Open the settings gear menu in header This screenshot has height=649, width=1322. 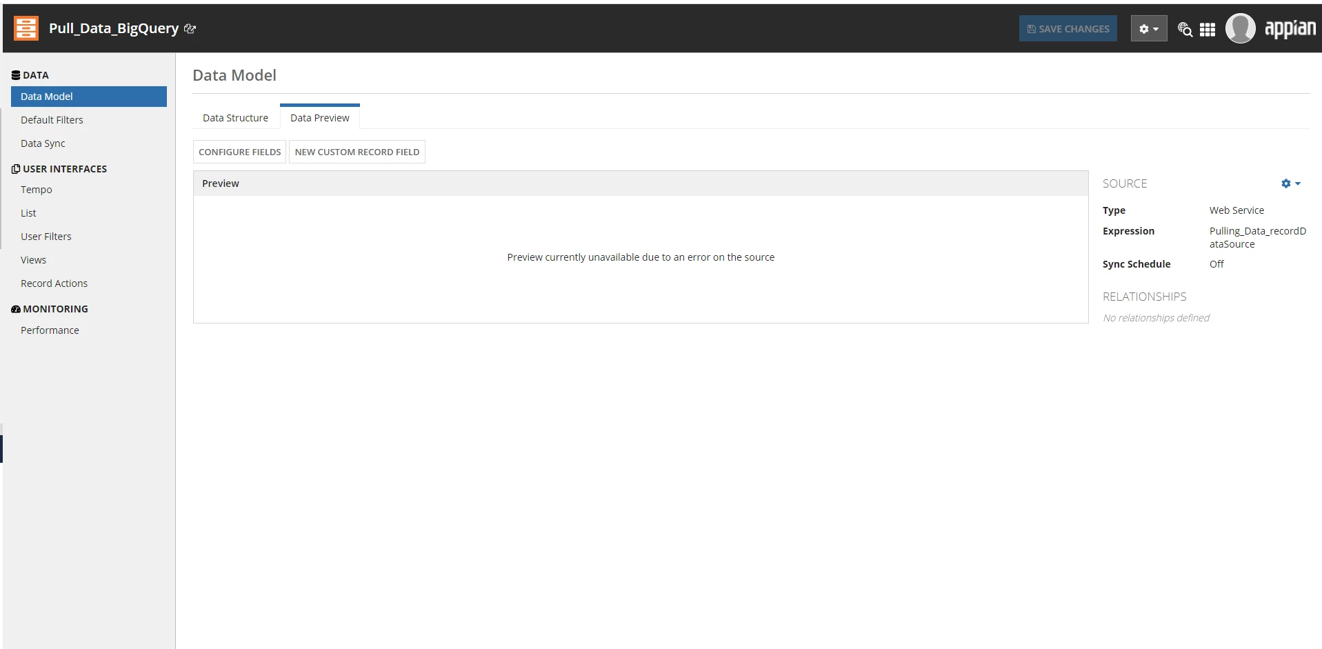tap(1148, 29)
